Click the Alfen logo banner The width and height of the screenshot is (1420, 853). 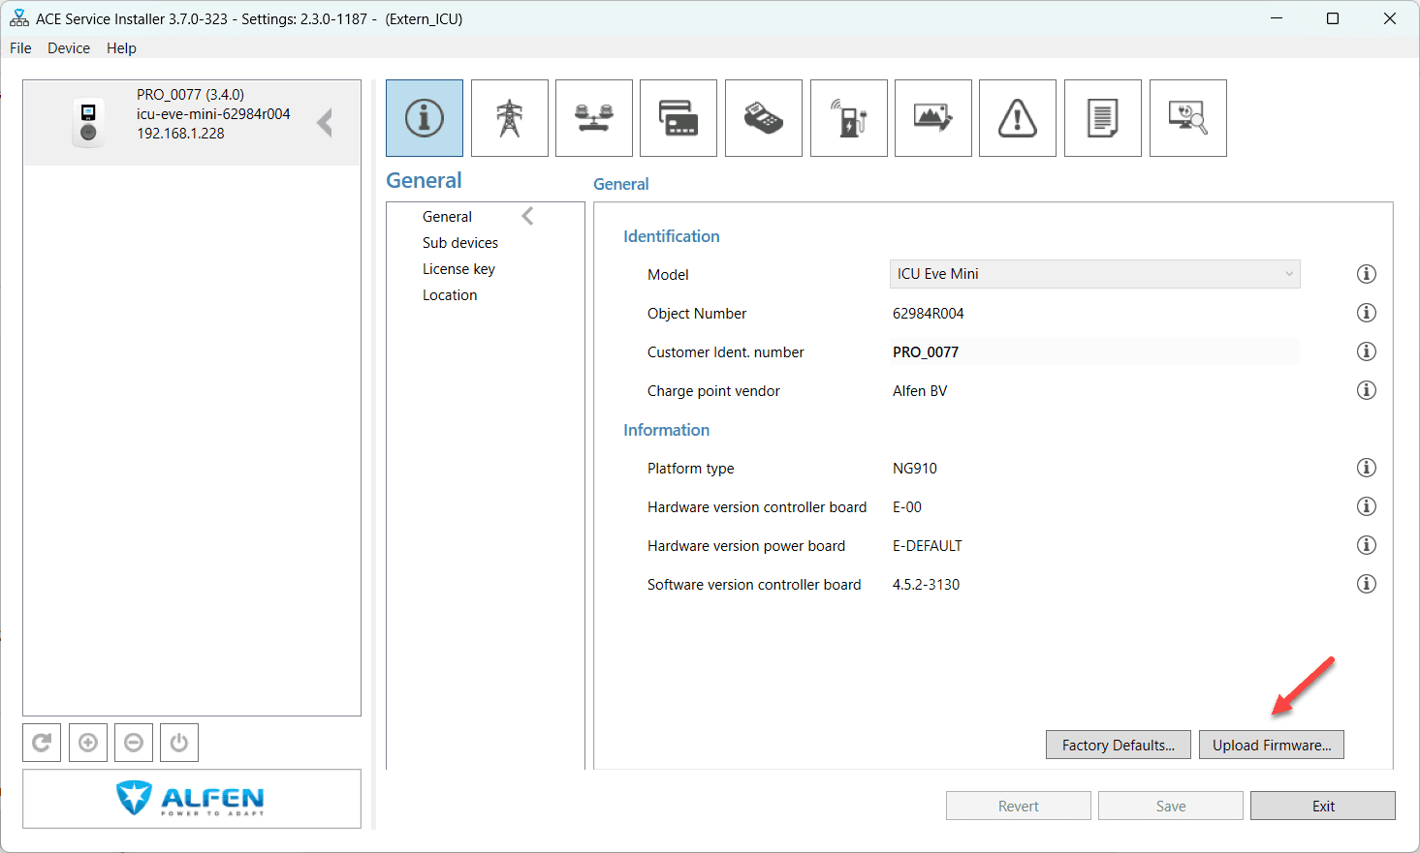click(192, 799)
